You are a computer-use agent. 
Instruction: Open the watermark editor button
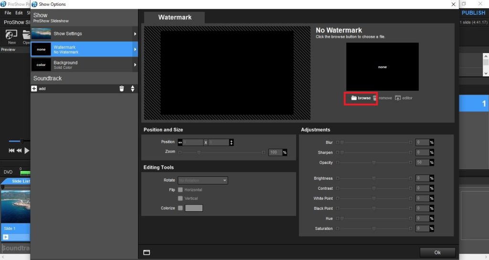point(404,98)
